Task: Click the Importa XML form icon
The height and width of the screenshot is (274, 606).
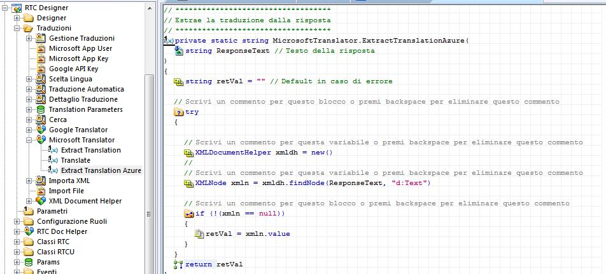Action: click(41, 181)
